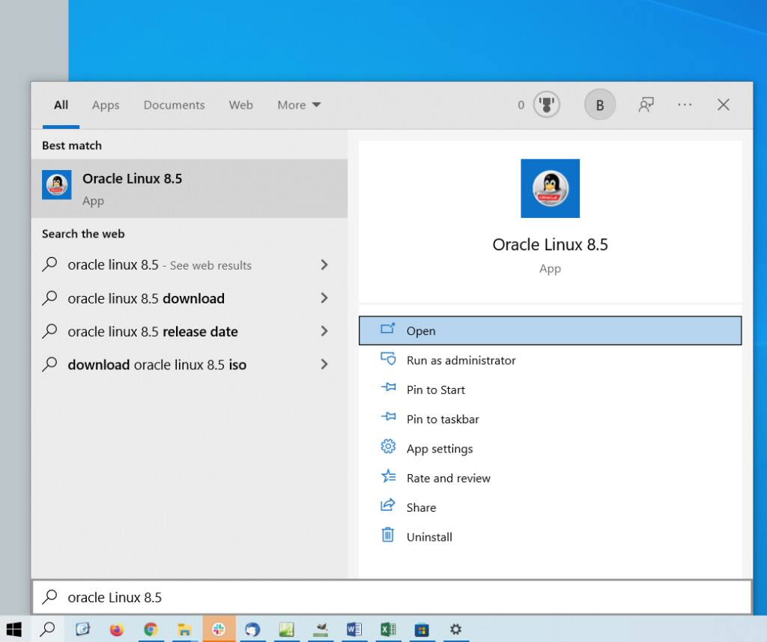Expand the oracle linux 8.5 release date suggestion

pyautogui.click(x=324, y=331)
